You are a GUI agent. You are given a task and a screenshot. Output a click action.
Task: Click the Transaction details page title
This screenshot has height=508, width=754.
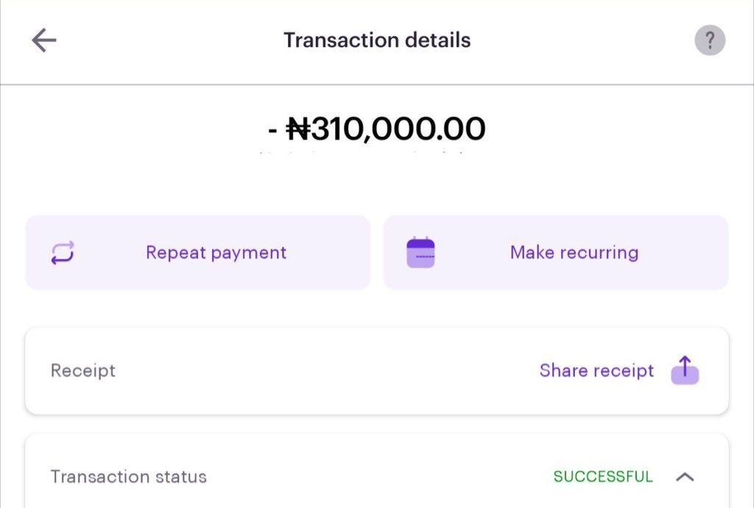tap(377, 40)
